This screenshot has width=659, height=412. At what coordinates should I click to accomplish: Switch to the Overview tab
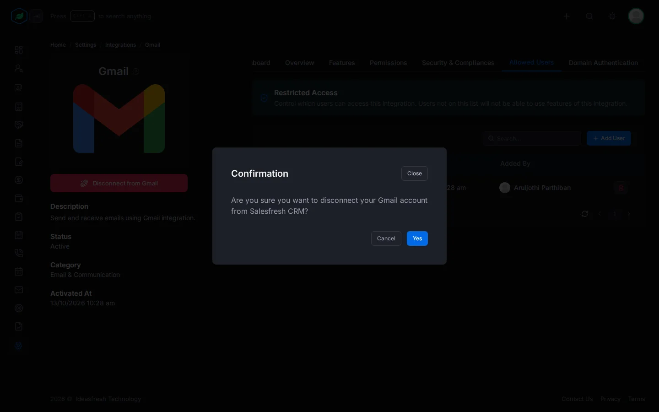tap(299, 63)
